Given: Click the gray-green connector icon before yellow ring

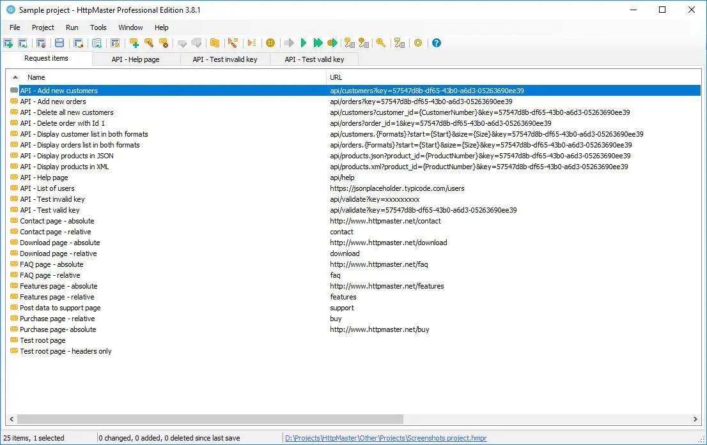Looking at the screenshot, I should click(x=400, y=43).
